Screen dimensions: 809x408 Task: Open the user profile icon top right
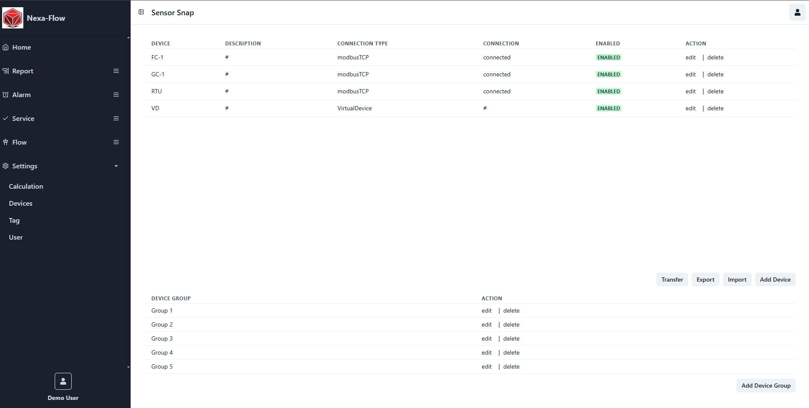click(797, 13)
